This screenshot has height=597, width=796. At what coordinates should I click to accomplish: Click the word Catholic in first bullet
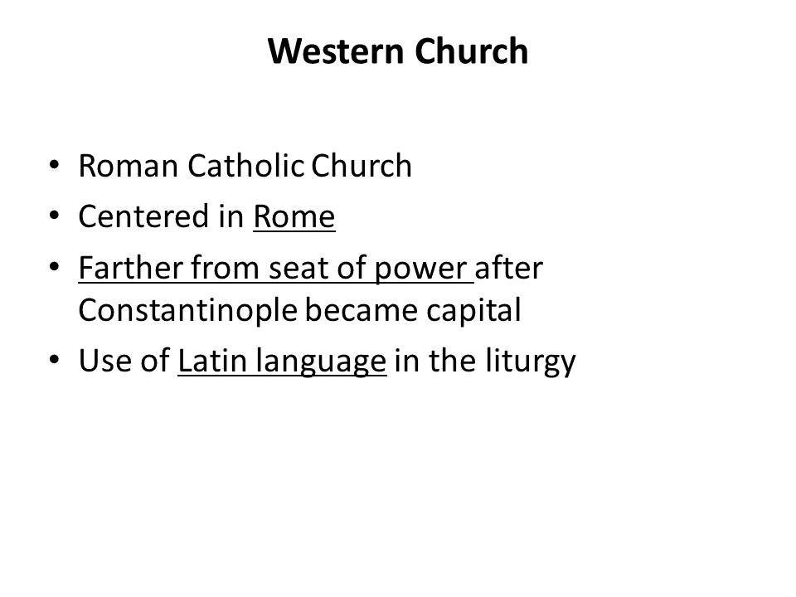245,166
